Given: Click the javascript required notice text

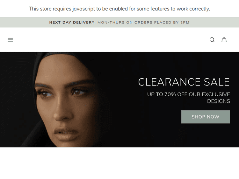Looking at the screenshot, I should [x=119, y=9].
